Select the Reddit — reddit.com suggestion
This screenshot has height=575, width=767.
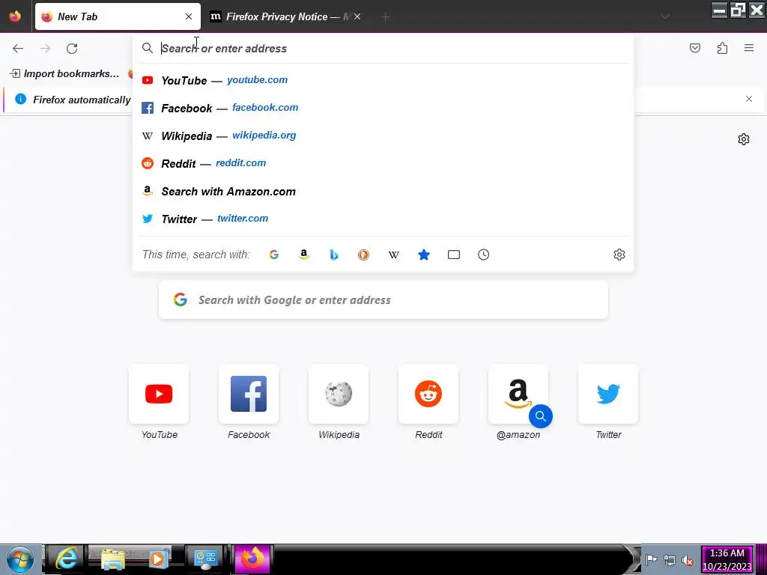coord(383,163)
